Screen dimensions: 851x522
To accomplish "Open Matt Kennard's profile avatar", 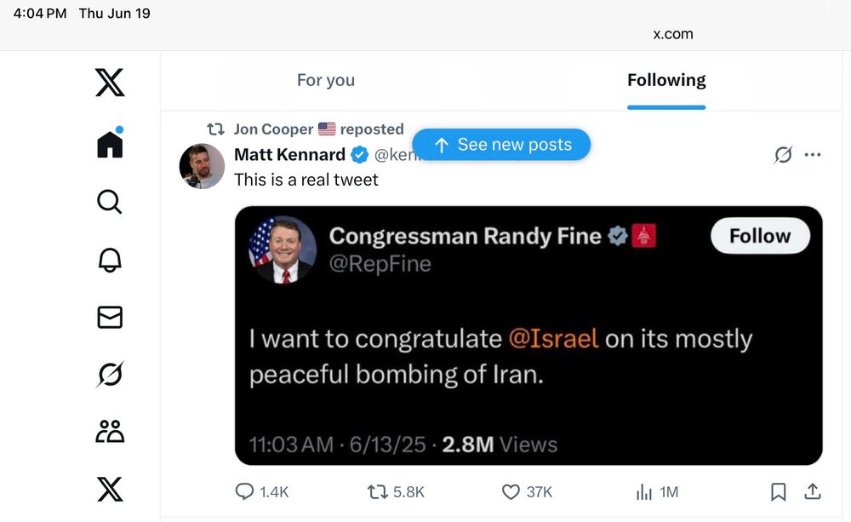I will coord(202,165).
